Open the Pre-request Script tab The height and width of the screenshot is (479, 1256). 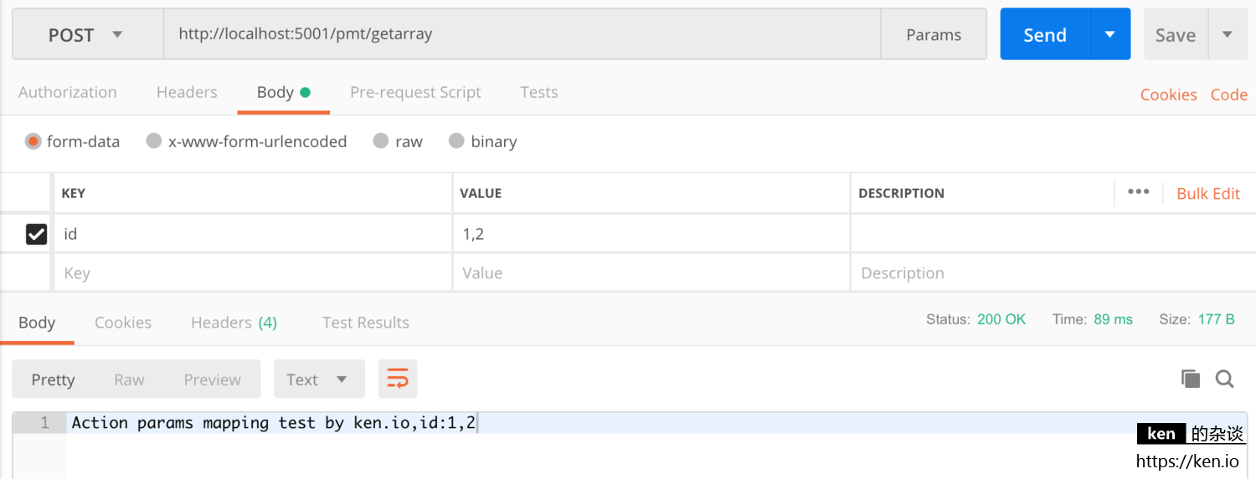pos(415,92)
